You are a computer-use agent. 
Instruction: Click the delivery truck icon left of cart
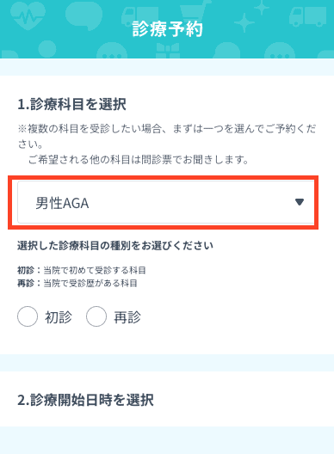tap(139, 16)
